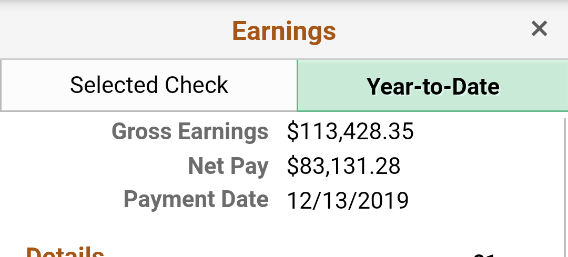Click the Earnings panel title
Viewport: 568px width, 257px height.
(284, 31)
